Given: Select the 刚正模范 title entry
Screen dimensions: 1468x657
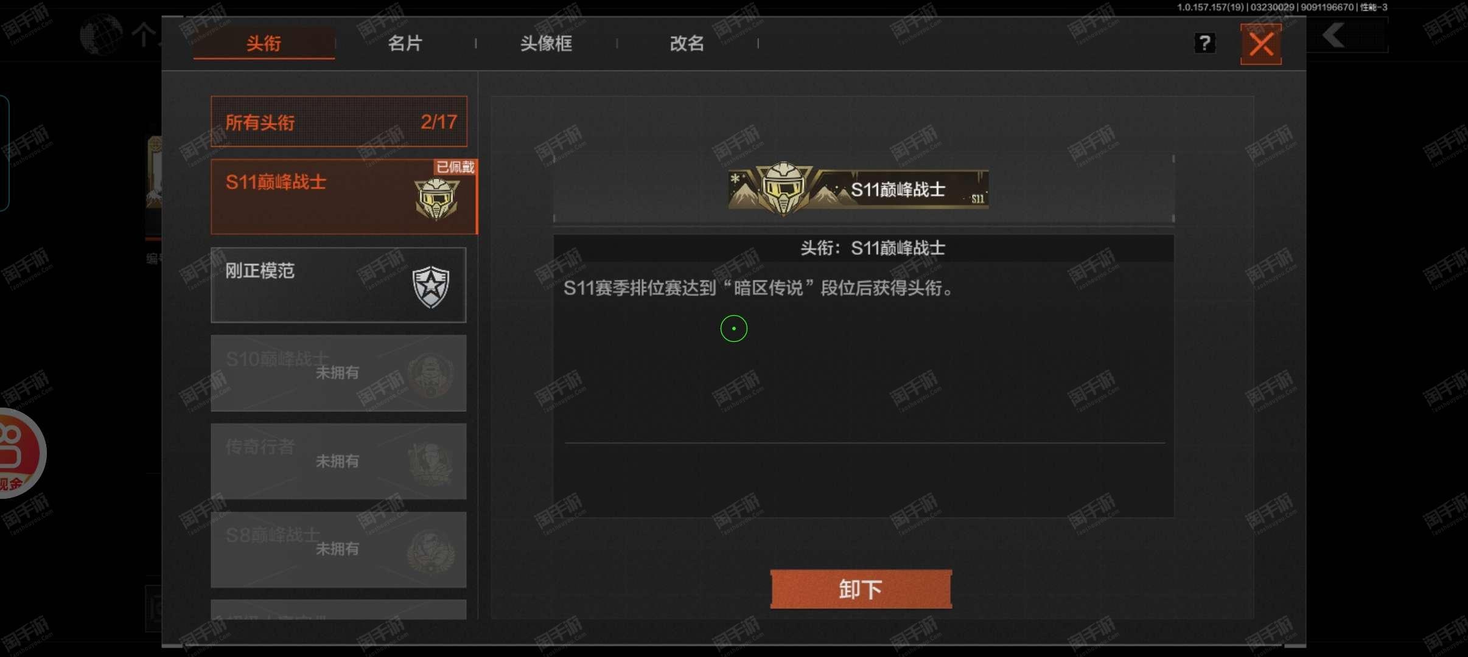Looking at the screenshot, I should point(338,285).
